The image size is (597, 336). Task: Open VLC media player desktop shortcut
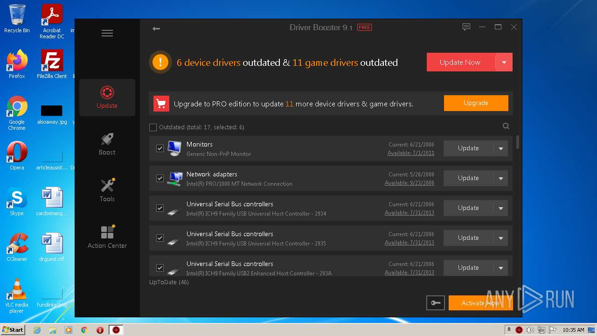pos(17,296)
